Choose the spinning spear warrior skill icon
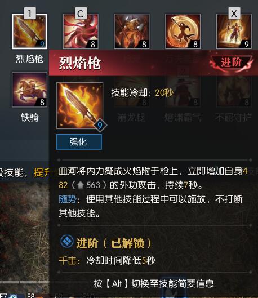Viewport: 258px width, 298px height. click(x=183, y=31)
